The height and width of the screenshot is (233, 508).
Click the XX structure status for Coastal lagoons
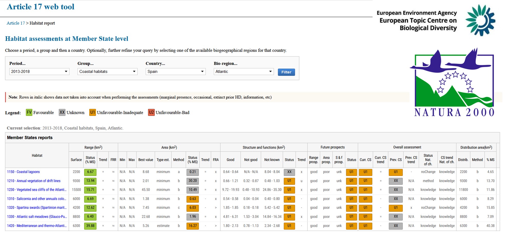coord(289,172)
